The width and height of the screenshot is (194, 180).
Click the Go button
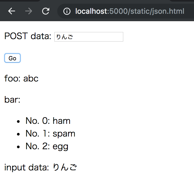(12, 58)
